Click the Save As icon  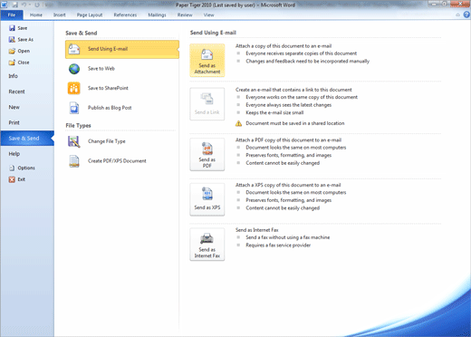12,40
